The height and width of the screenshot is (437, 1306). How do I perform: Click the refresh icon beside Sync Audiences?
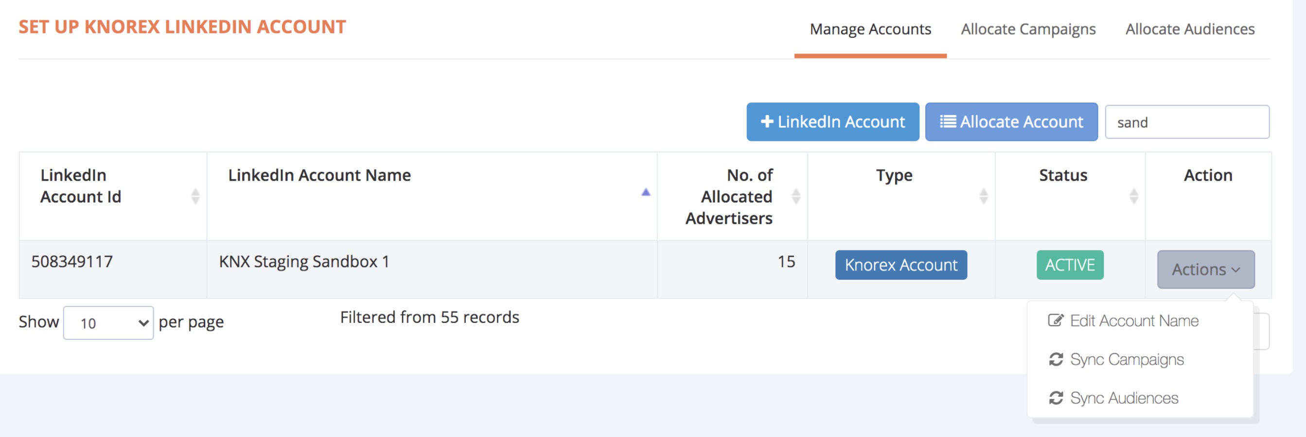coord(1056,398)
